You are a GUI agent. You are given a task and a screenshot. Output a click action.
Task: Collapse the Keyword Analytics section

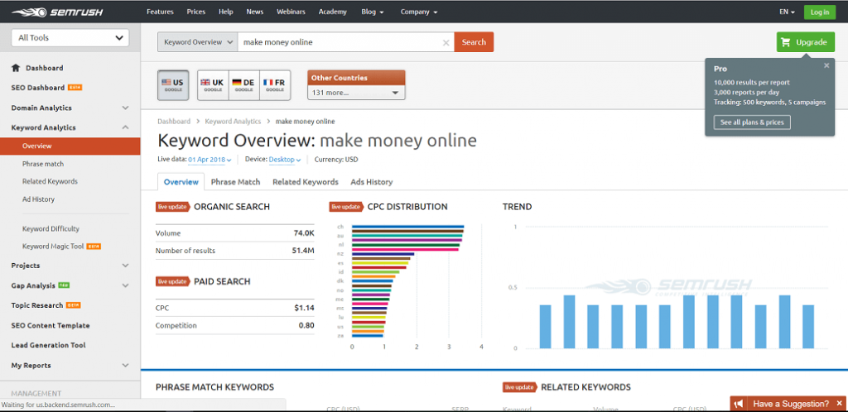point(125,127)
